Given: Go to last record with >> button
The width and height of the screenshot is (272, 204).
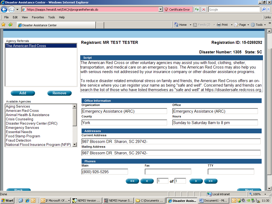Looking at the screenshot, I should click(211, 181).
